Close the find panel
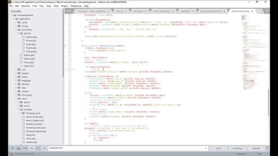278x156 pixels. click(x=268, y=147)
